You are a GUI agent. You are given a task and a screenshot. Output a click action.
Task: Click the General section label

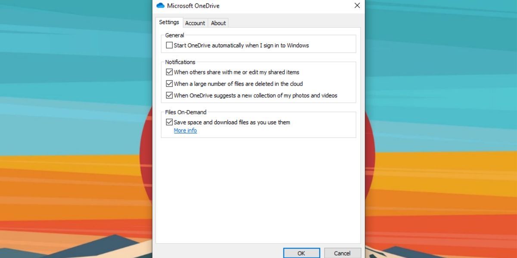[174, 35]
